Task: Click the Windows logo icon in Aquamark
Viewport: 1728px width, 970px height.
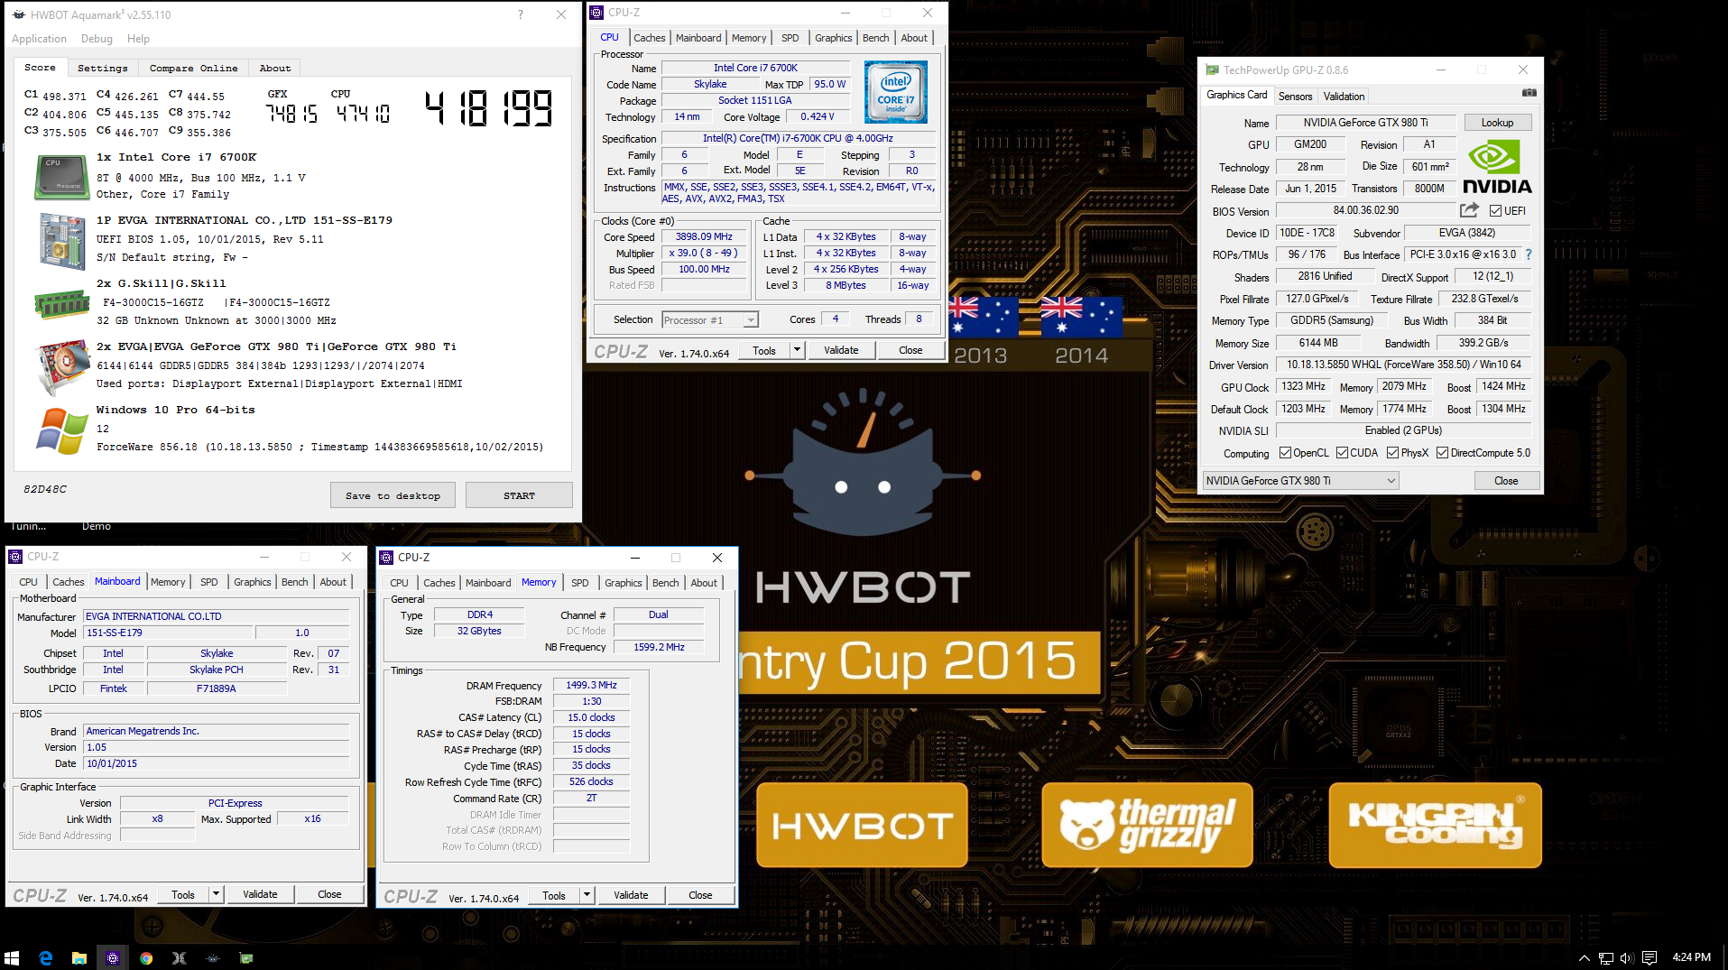Action: click(61, 430)
